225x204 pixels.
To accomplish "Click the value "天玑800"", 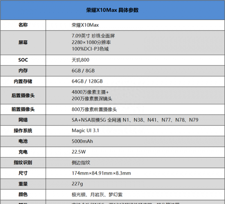I will tap(81, 60).
